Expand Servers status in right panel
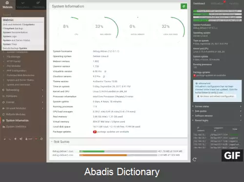The height and width of the screenshot is (182, 244). [217, 106]
